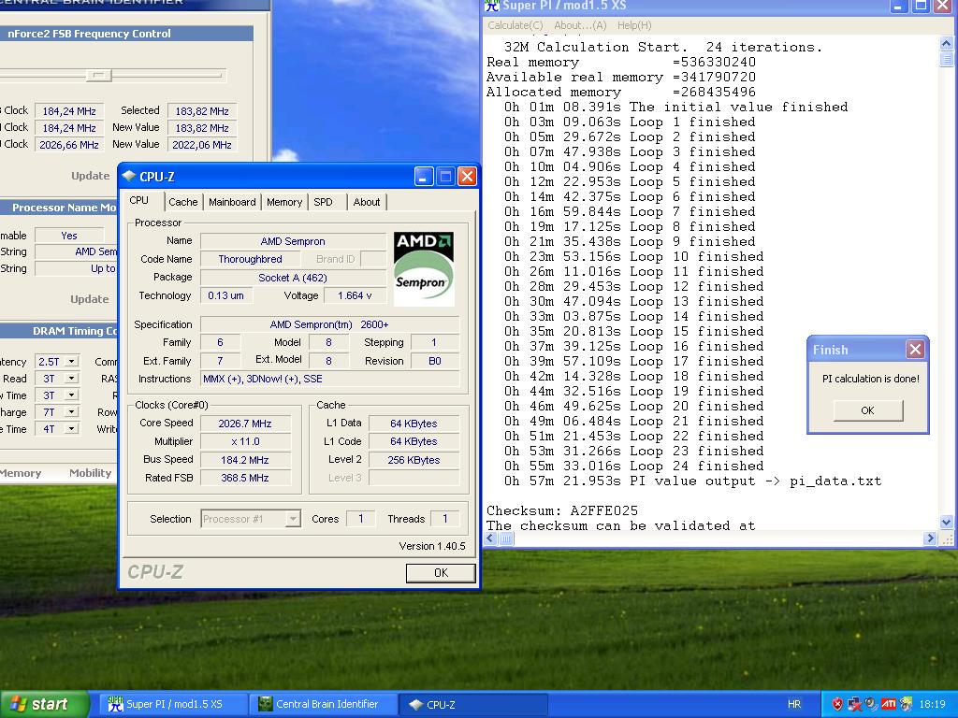Image resolution: width=958 pixels, height=718 pixels.
Task: Click the system clock showing 18:19
Action: click(x=932, y=704)
